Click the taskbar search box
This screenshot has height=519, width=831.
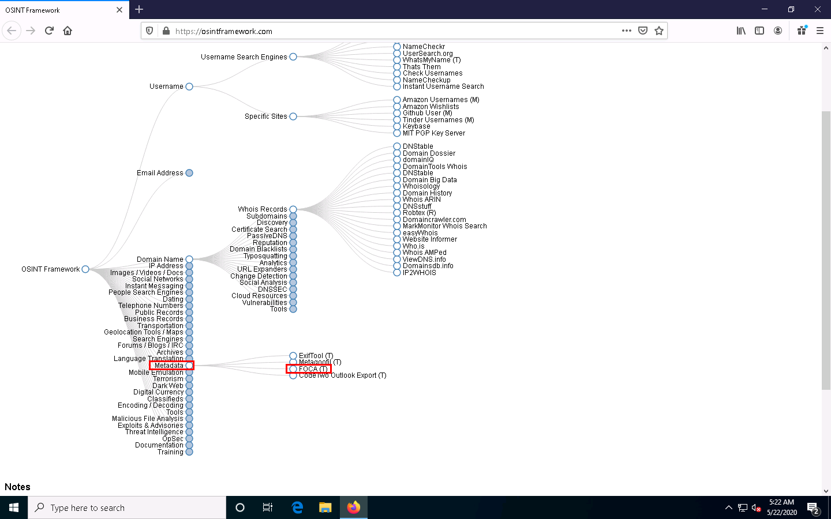pos(127,507)
